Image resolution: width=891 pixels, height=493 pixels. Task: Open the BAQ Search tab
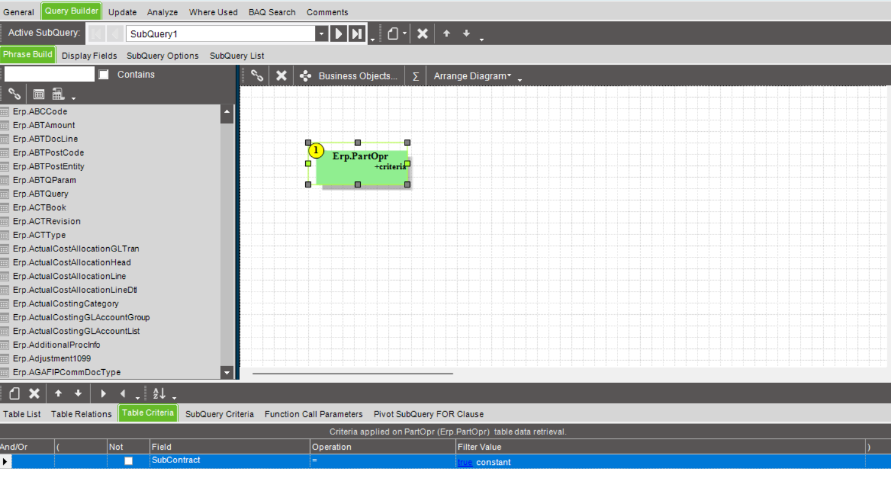coord(272,12)
